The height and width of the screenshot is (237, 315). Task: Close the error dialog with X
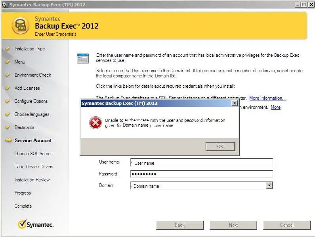234,103
